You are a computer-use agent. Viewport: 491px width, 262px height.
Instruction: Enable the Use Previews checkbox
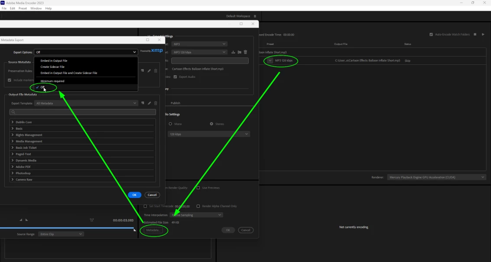tap(198, 188)
